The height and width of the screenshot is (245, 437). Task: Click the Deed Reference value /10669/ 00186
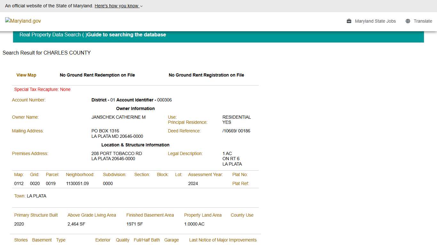click(236, 131)
